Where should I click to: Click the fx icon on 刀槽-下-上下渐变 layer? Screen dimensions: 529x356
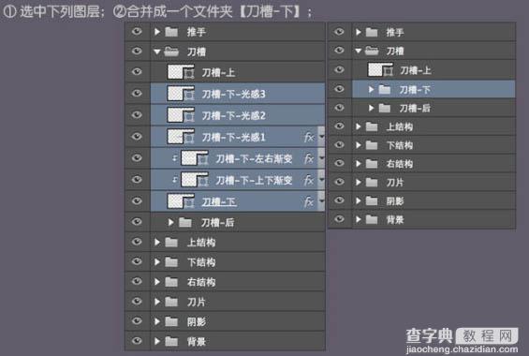[309, 180]
